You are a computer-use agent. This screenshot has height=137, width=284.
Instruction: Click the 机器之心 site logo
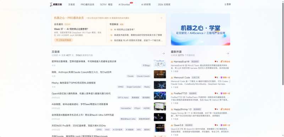click(x=56, y=4)
